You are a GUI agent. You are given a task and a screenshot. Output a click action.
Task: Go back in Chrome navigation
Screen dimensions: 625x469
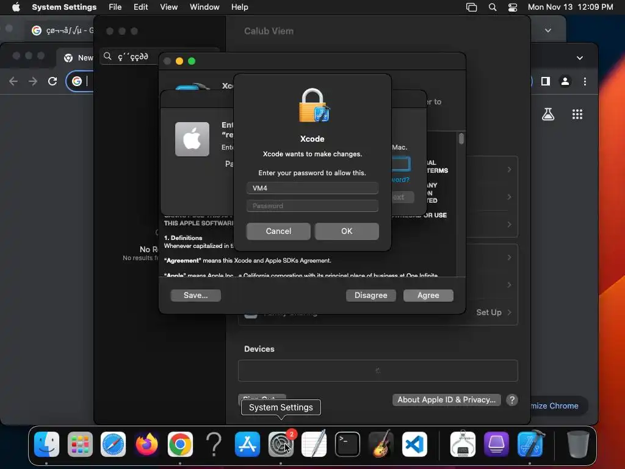pos(13,81)
